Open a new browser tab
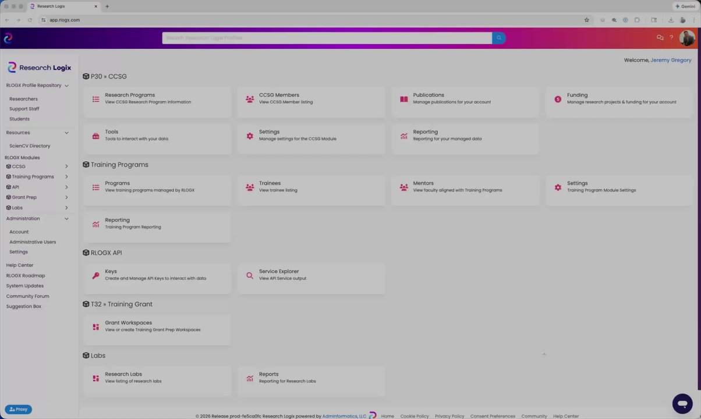The width and height of the screenshot is (701, 419). pos(107,6)
